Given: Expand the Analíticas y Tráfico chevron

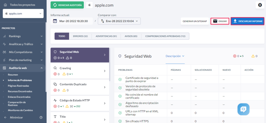Looking at the screenshot, I should pos(42,44).
